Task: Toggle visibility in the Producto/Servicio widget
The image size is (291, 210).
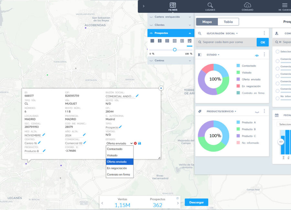Action: (x=257, y=111)
